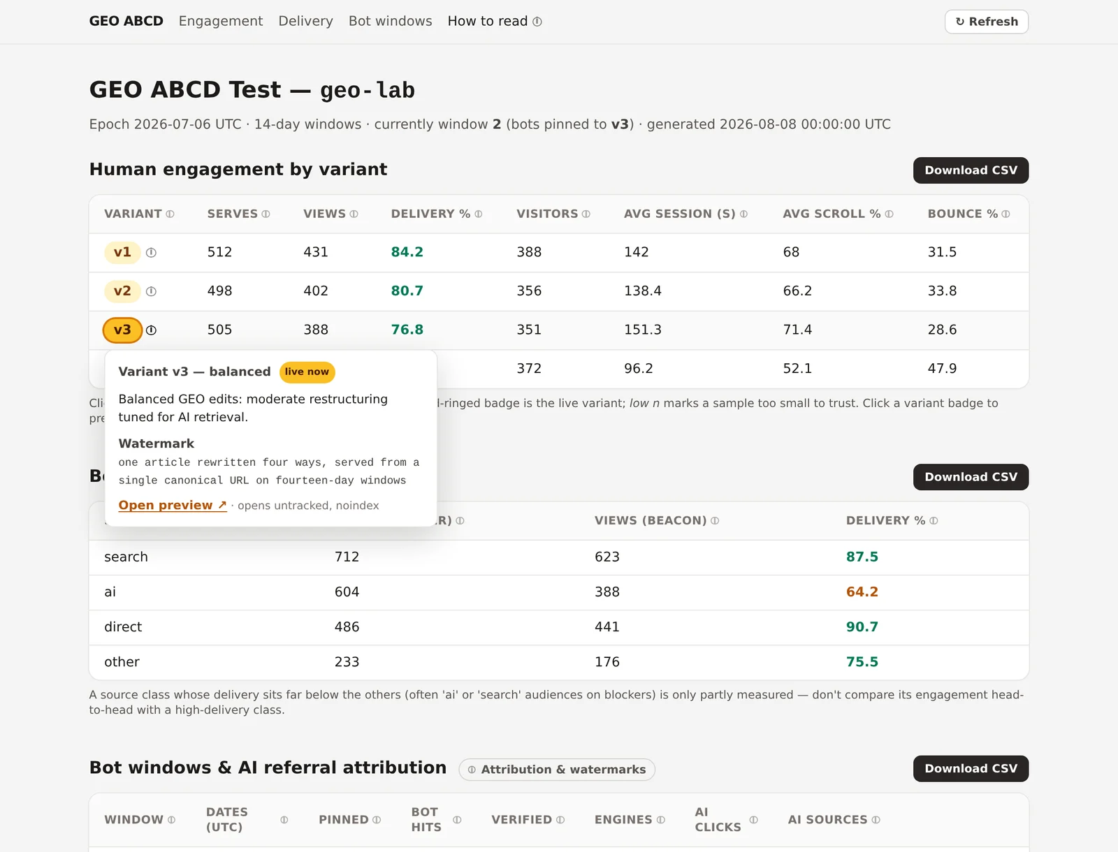Click info icon next to VISITORS header
This screenshot has height=852, width=1118.
tap(586, 214)
